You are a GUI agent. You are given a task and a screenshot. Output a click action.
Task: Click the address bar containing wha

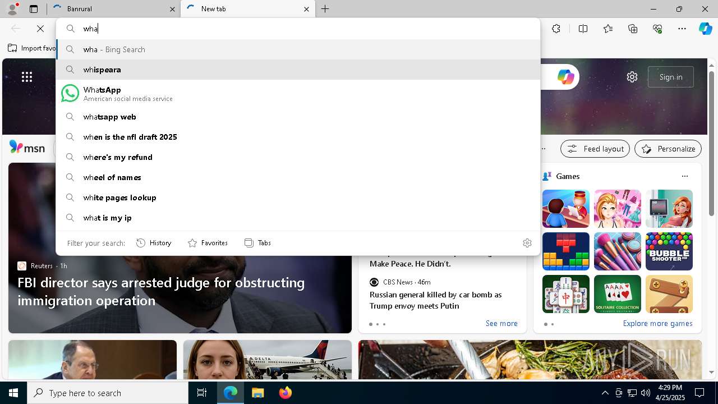point(298,29)
